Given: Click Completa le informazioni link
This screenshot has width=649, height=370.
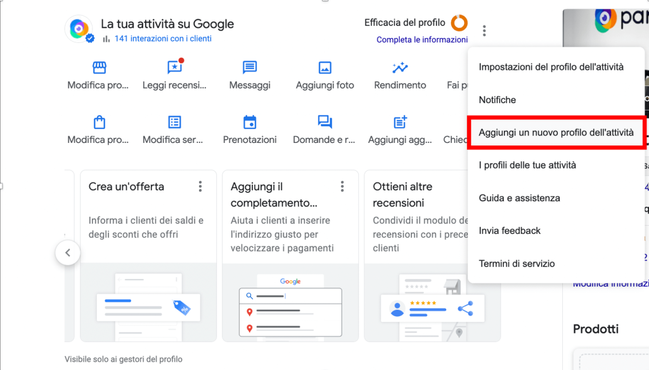Looking at the screenshot, I should point(422,40).
